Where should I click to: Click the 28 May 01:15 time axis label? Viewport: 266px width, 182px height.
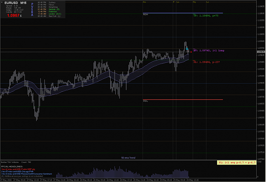click(x=73, y=180)
